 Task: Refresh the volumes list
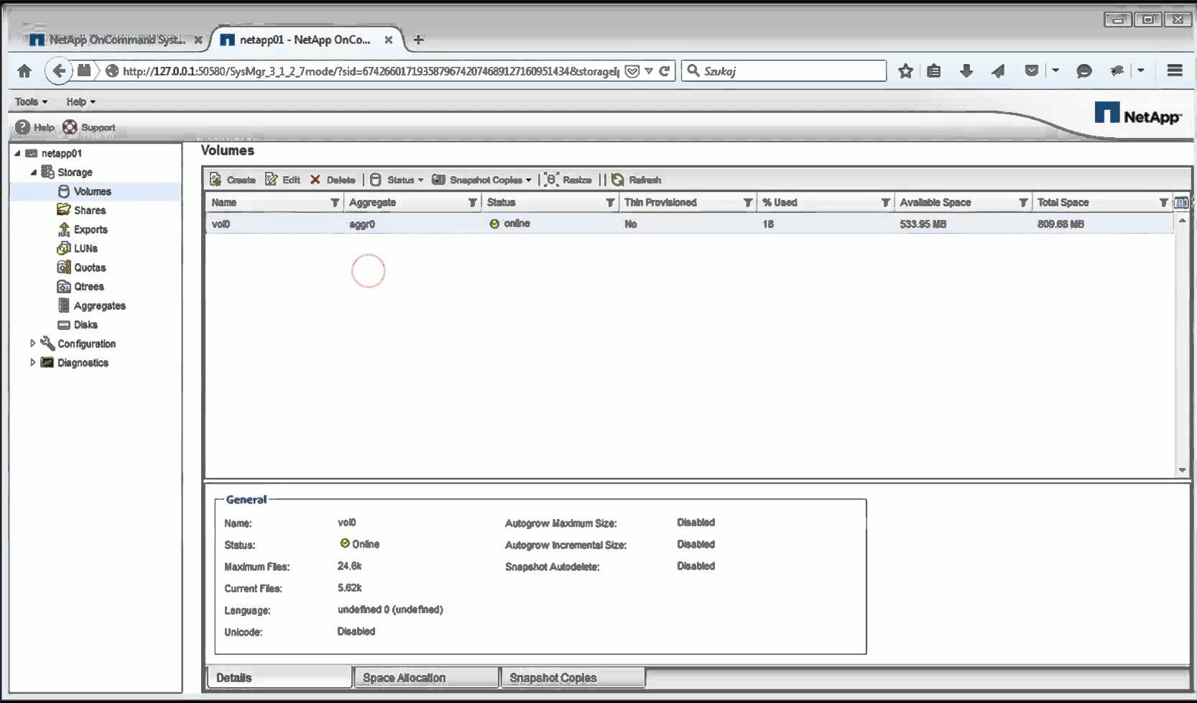617,180
